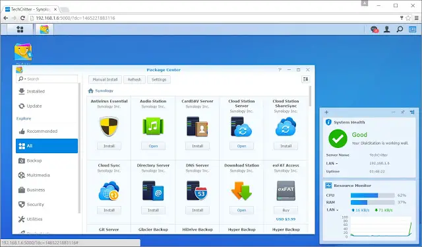
Task: Click the Synology home icon breadcrumb
Action: pyautogui.click(x=91, y=91)
